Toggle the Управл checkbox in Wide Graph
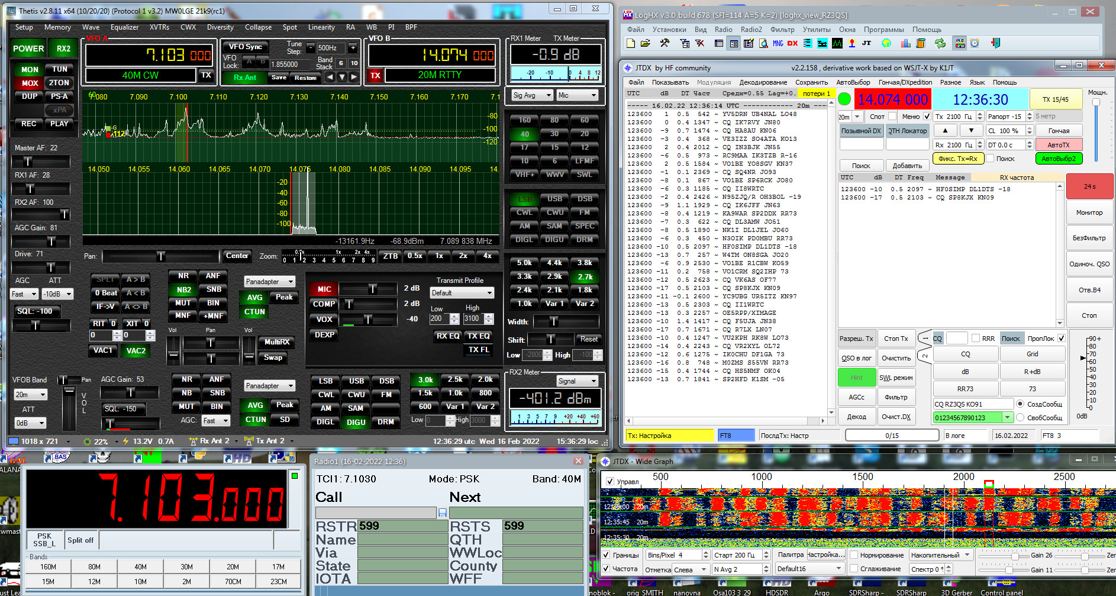 pyautogui.click(x=609, y=482)
